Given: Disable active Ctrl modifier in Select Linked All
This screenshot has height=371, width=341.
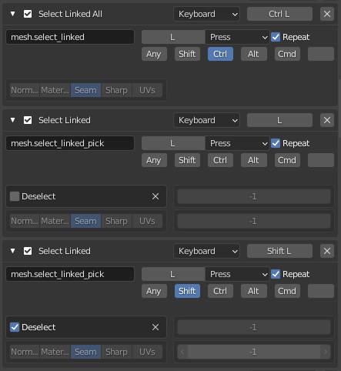Looking at the screenshot, I should click(x=220, y=54).
